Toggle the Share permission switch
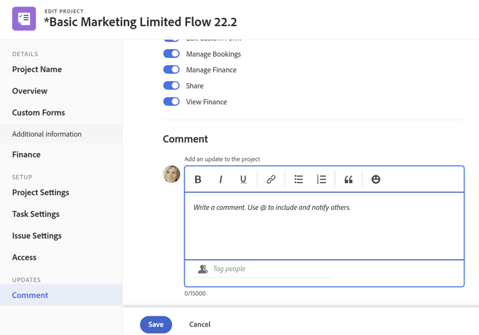479x335 pixels. pyautogui.click(x=171, y=86)
